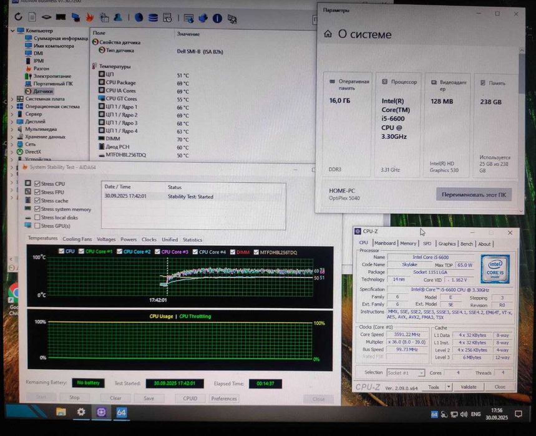Open the Mainboard tab in CPU-Z
536x436 pixels.
[x=384, y=243]
